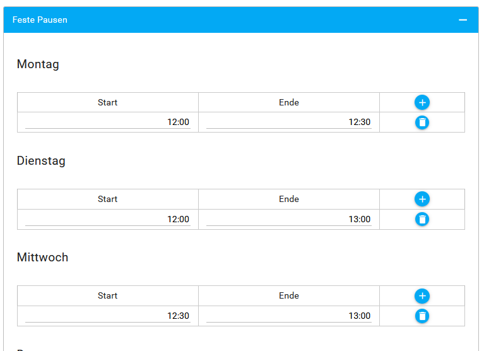Click Ende column header in Mittwoch table
Image resolution: width=484 pixels, height=351 pixels.
289,295
